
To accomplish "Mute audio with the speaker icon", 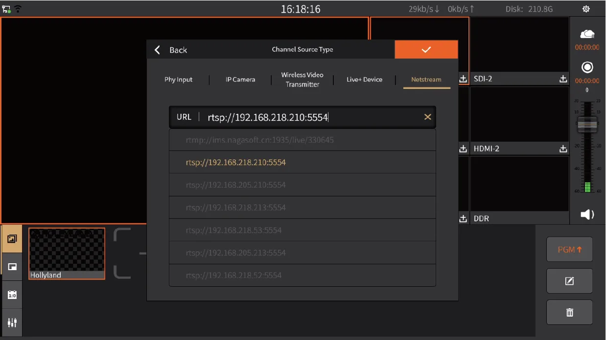I will [x=587, y=214].
